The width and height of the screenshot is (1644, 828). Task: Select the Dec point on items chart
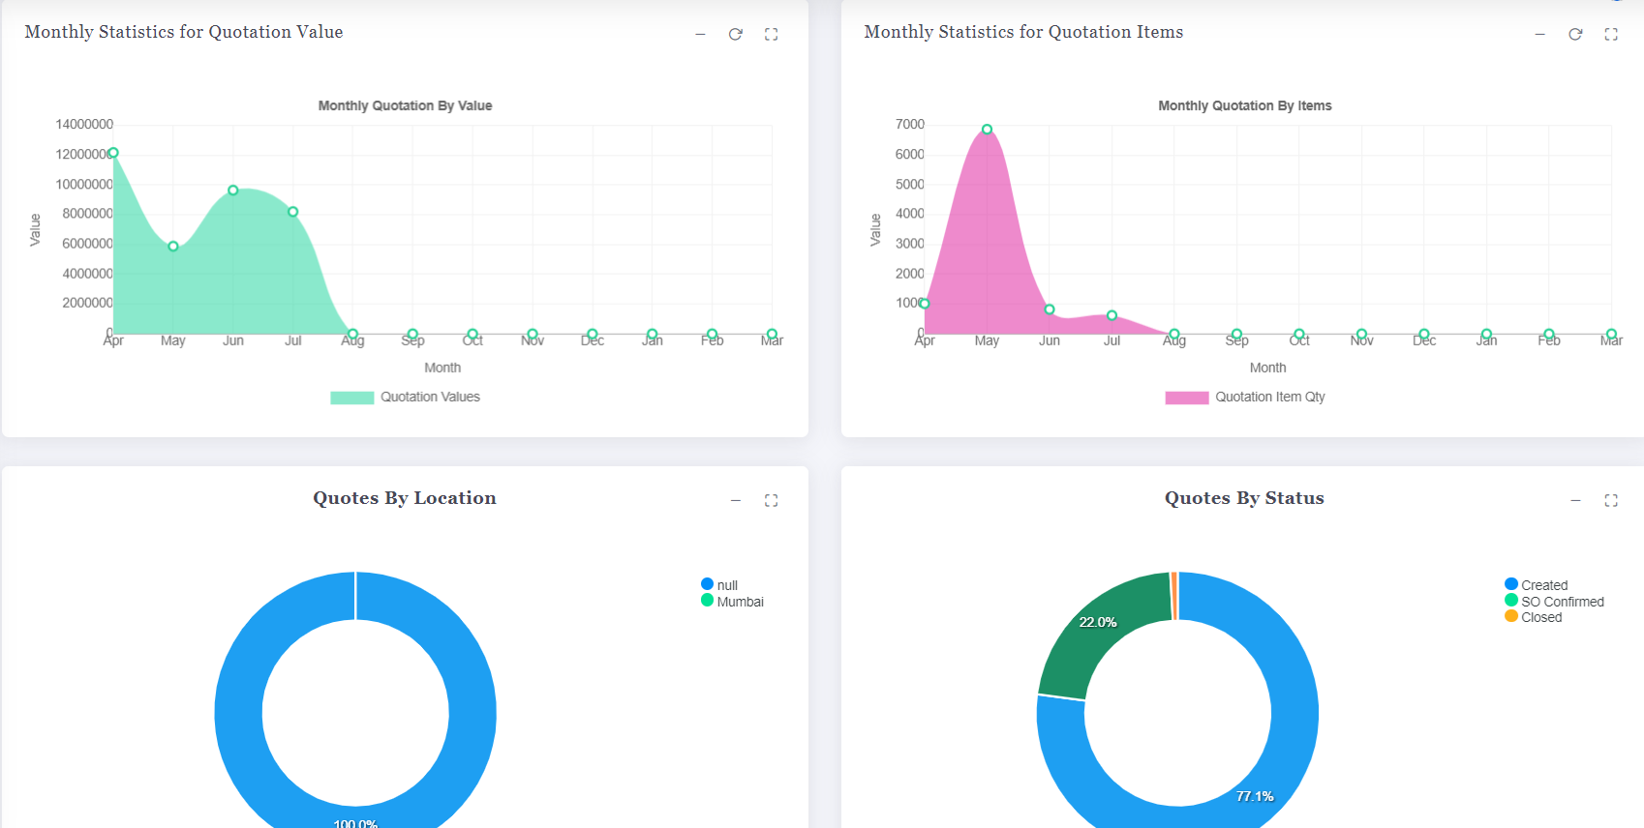coord(1424,335)
